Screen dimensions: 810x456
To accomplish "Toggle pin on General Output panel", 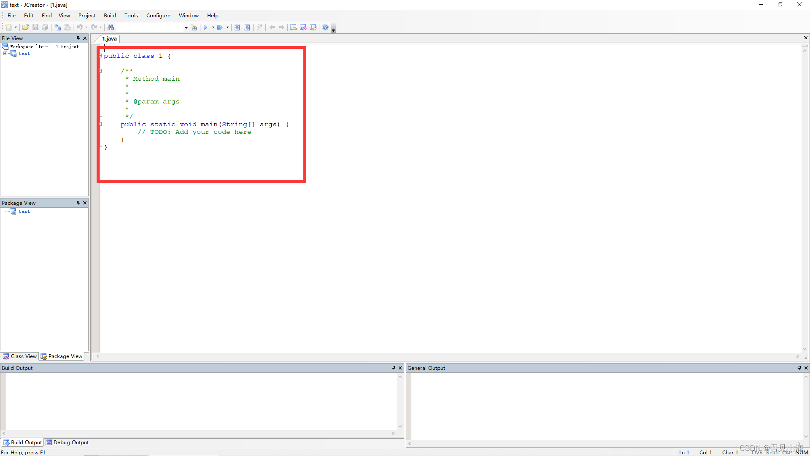I will 799,368.
